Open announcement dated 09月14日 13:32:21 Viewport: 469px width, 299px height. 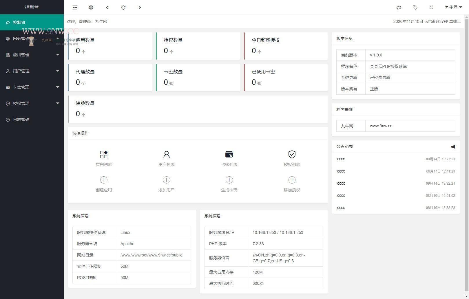396,183
